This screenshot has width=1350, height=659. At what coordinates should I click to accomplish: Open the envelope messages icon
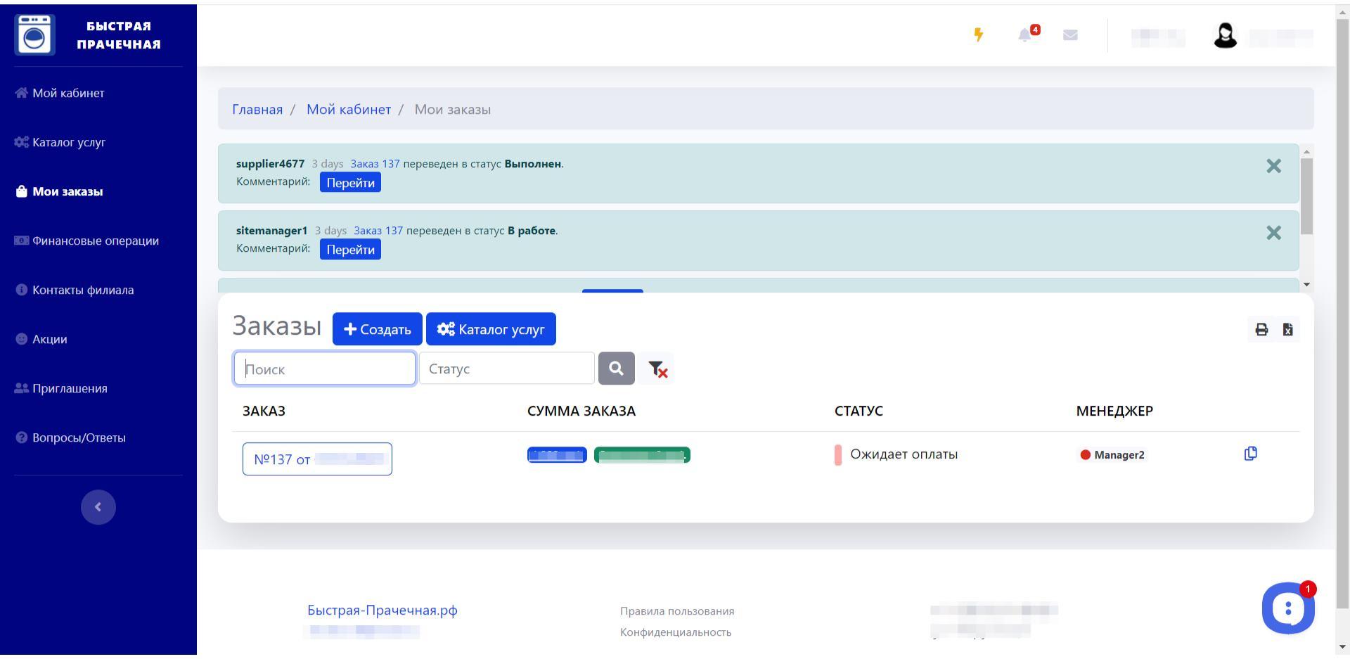click(x=1070, y=35)
